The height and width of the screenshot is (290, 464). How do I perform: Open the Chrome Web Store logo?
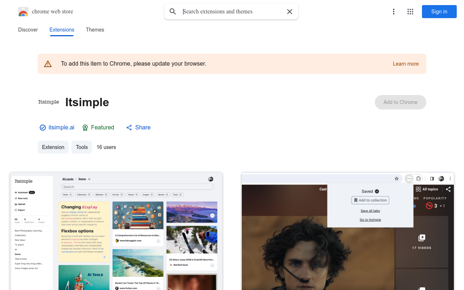23,12
